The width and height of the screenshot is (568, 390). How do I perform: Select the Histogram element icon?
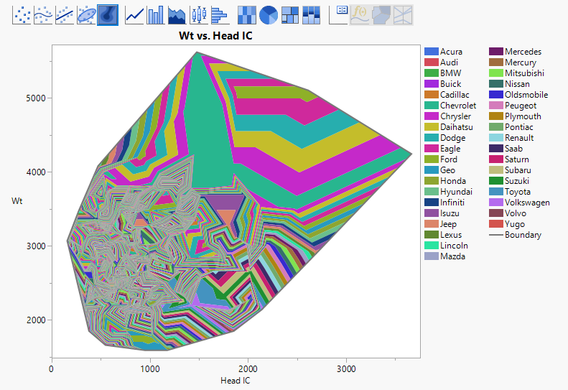pyautogui.click(x=219, y=14)
